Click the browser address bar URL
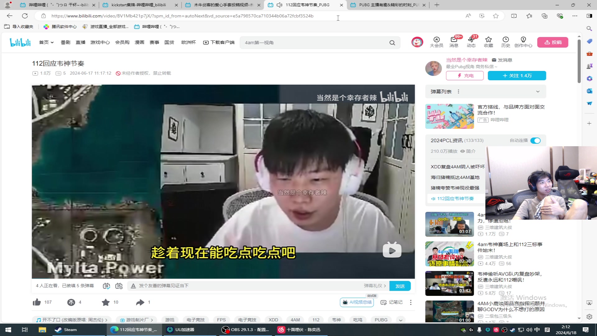Image resolution: width=597 pixels, height=336 pixels. tap(182, 16)
